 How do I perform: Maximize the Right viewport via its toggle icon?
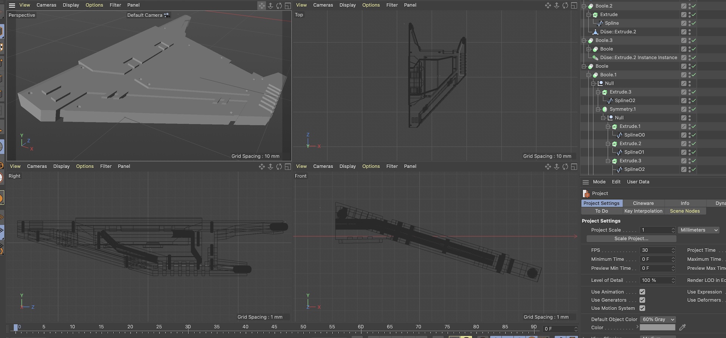(x=288, y=167)
